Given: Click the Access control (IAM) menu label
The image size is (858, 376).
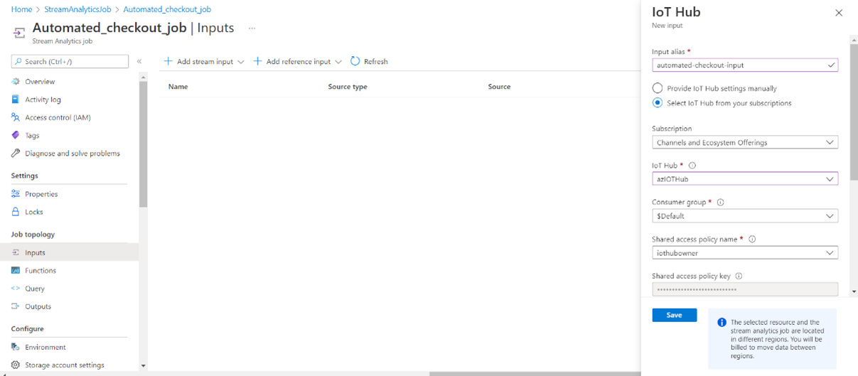Looking at the screenshot, I should coord(58,117).
